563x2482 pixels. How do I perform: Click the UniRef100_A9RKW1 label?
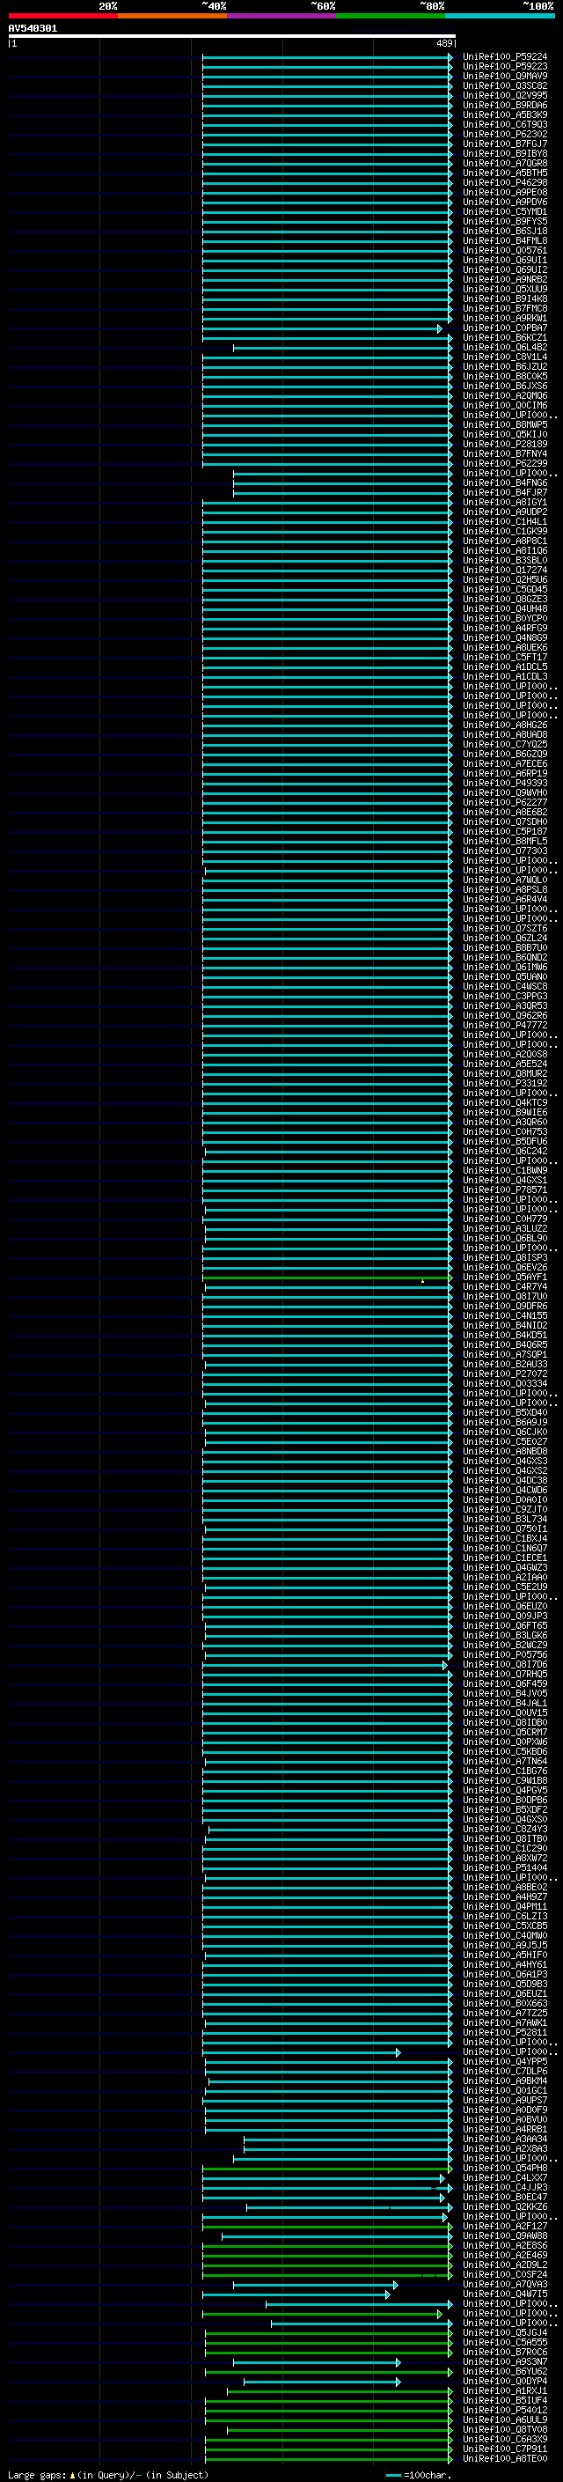point(504,318)
